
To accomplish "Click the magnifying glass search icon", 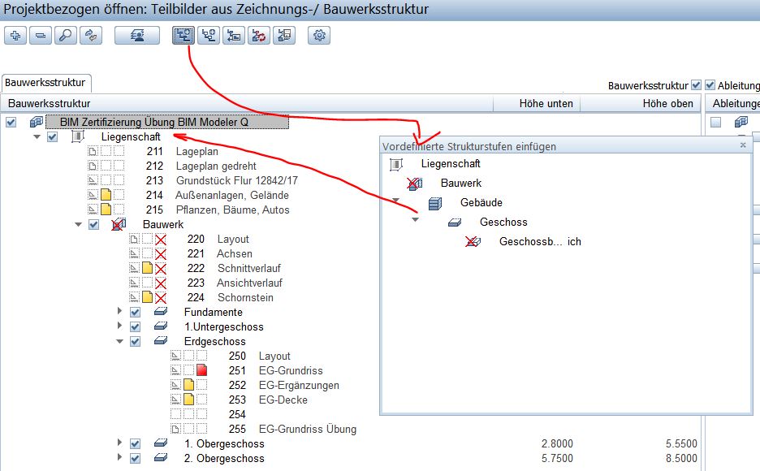I will click(66, 36).
